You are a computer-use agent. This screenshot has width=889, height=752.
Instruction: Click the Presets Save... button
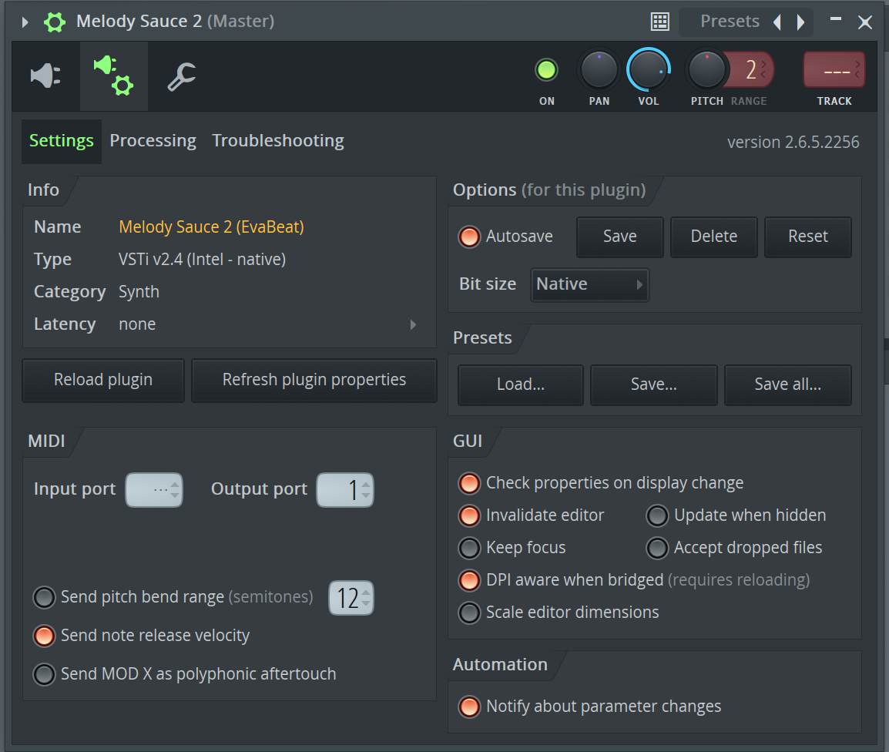click(654, 384)
